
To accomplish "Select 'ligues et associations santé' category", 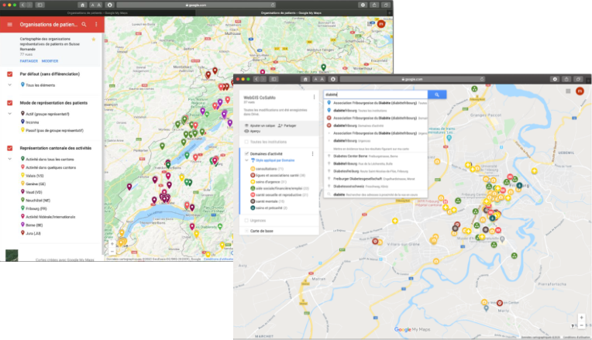I will pyautogui.click(x=278, y=176).
